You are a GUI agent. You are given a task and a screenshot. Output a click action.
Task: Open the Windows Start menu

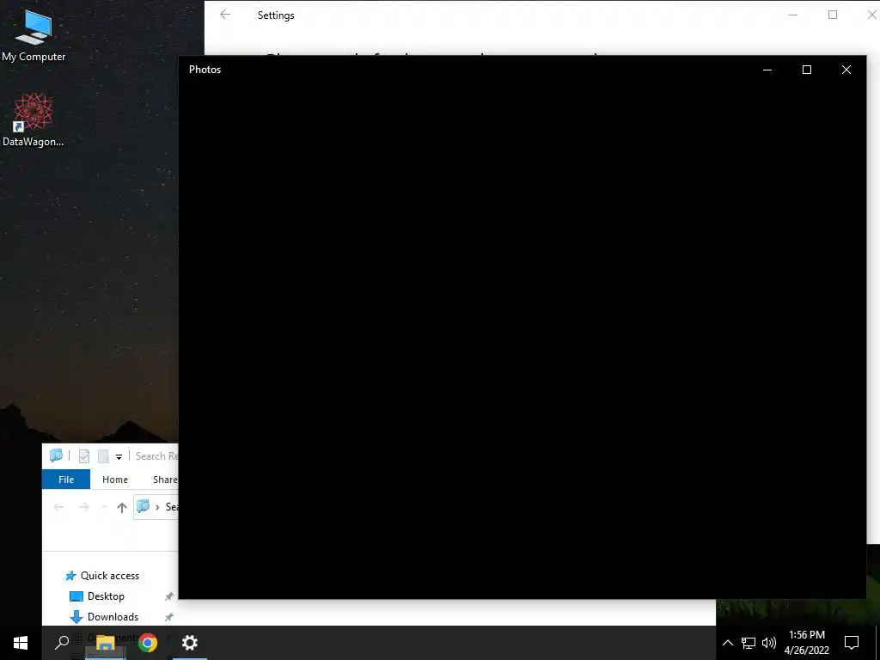point(21,643)
